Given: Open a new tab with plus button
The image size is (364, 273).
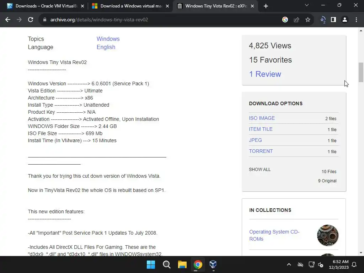Looking at the screenshot, I should [266, 6].
